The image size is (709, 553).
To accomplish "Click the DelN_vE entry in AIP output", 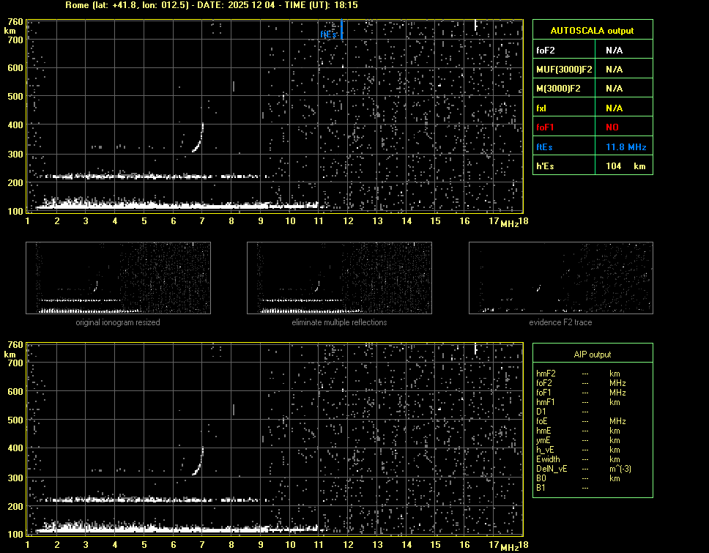I will (x=551, y=469).
